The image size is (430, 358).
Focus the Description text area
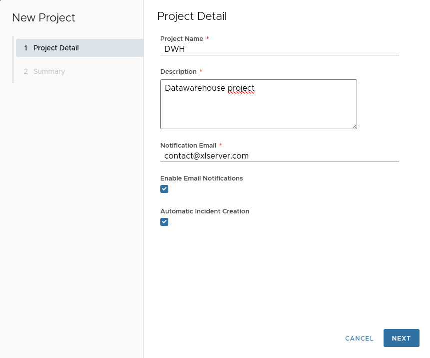point(259,104)
